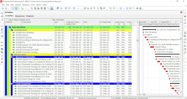Click the Gantt chart vertical scrollbar thumb
Screen dimensions: 187x99
pyautogui.click(x=181, y=39)
